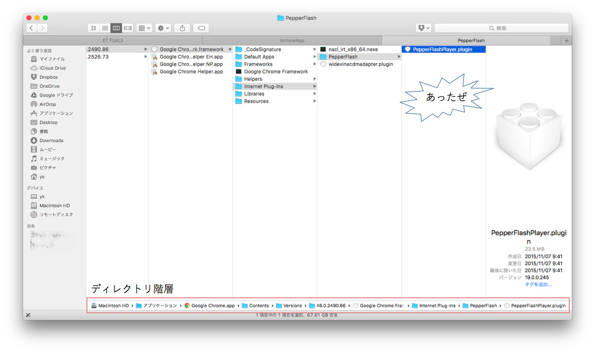Select the .2490.86 version folder
595x353 pixels.
coord(117,49)
